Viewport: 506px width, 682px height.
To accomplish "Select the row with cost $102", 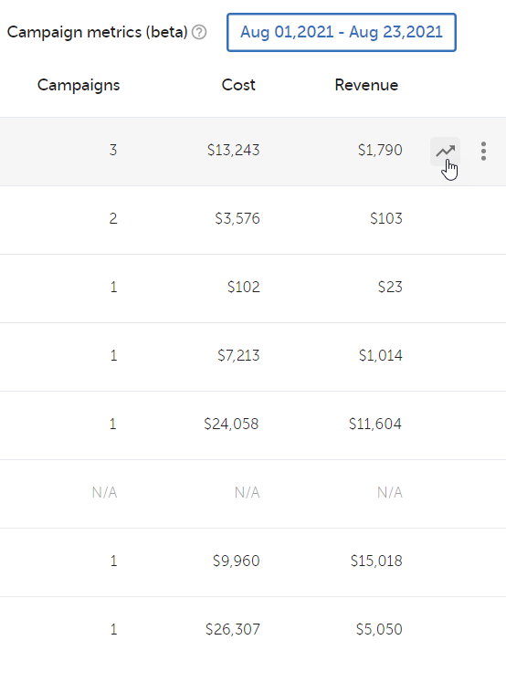I will [x=253, y=289].
